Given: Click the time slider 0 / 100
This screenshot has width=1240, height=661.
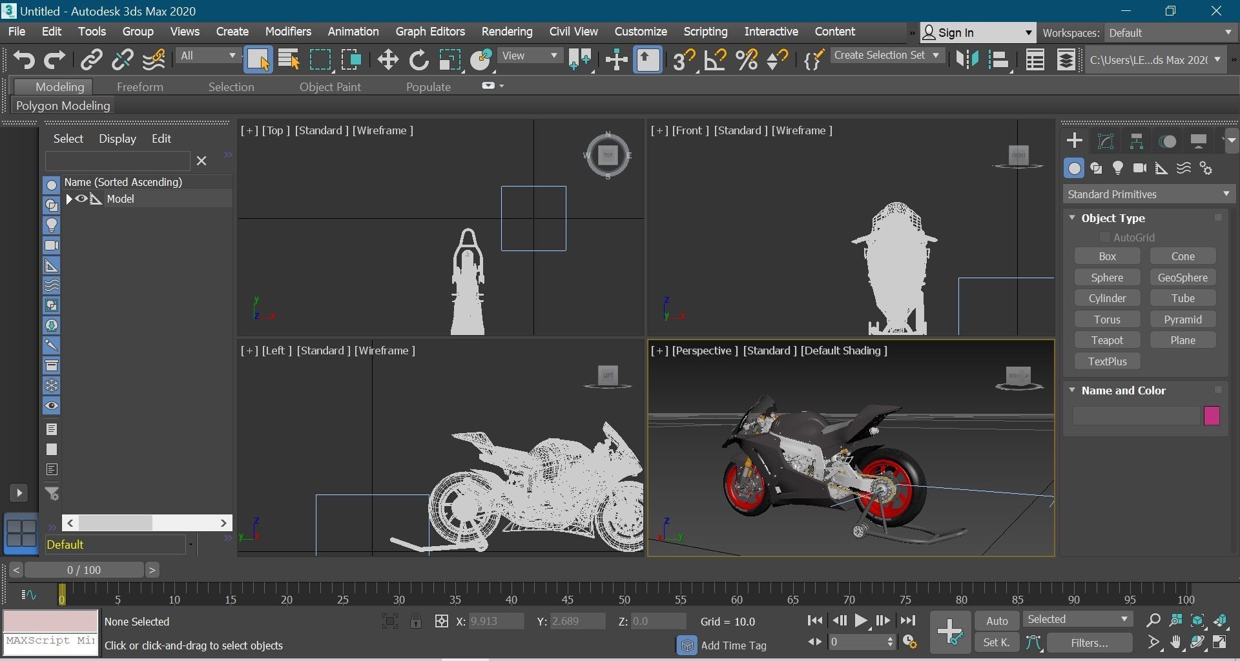Looking at the screenshot, I should point(84,570).
